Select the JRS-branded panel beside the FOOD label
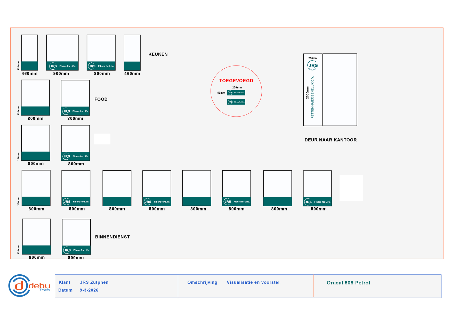 pos(75,98)
